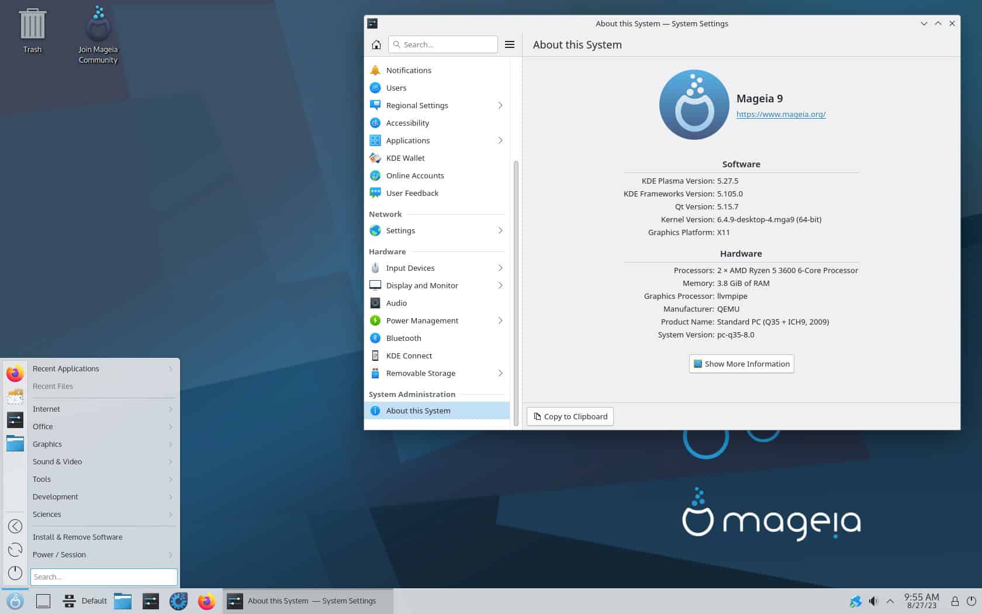Click the hamburger menu in System Settings
This screenshot has height=614, width=982.
pos(510,44)
